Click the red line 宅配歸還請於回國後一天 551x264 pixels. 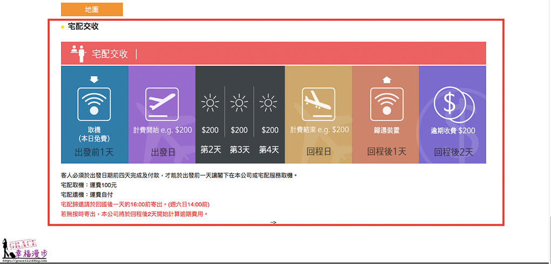(135, 204)
